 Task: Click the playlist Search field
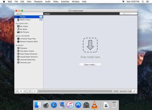(x=128, y=14)
